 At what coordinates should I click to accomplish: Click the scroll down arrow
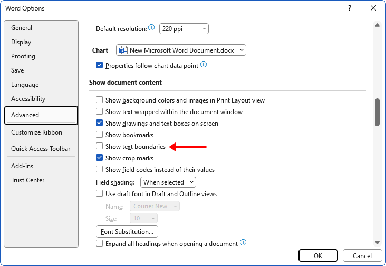pos(377,242)
